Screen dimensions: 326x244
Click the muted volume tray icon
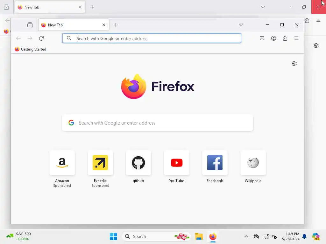coord(274,236)
